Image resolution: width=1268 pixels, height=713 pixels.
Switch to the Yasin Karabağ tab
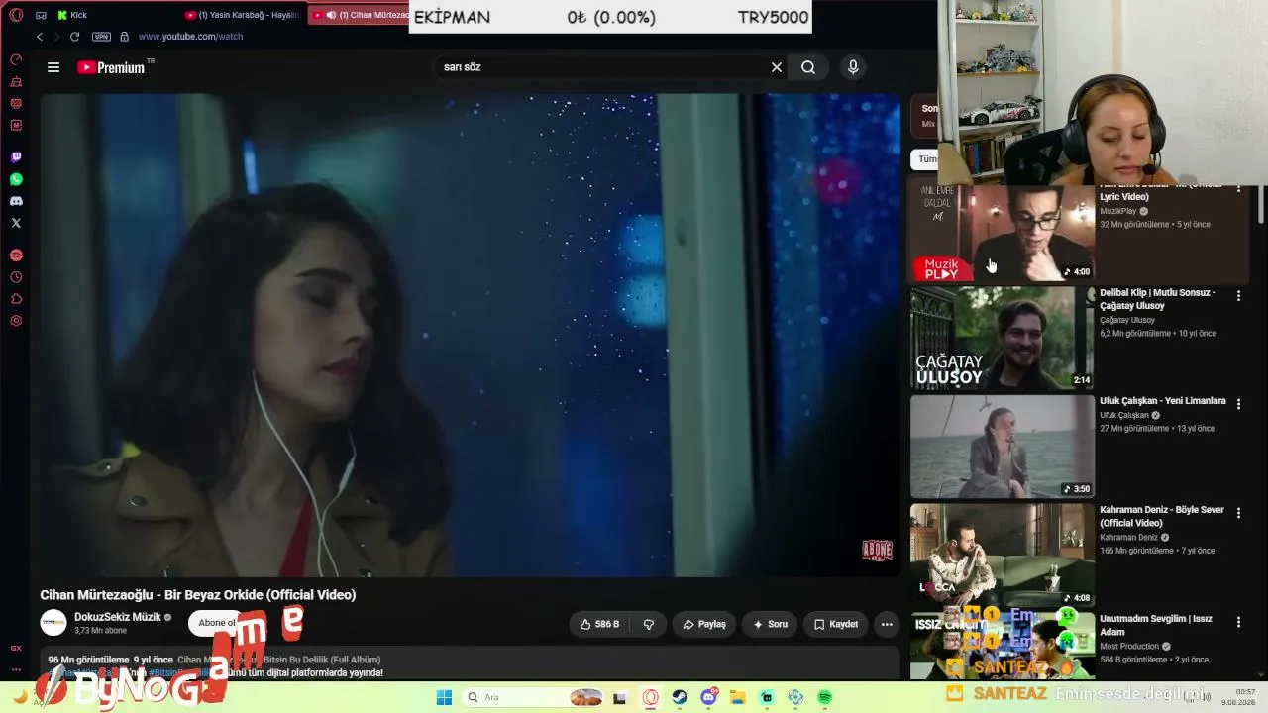pos(241,15)
